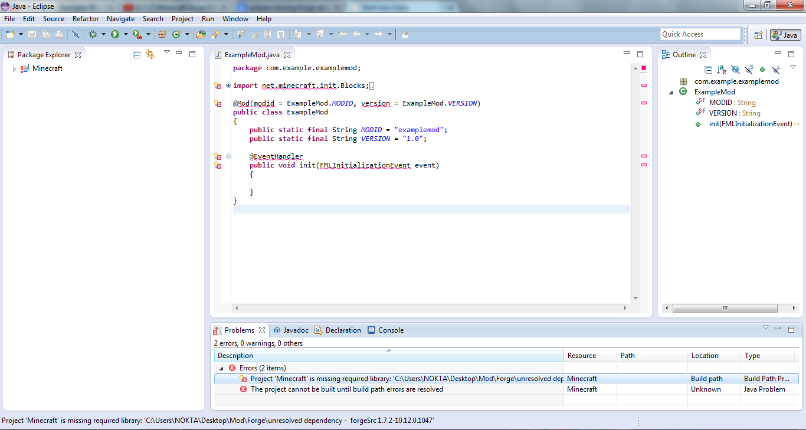Open the Project menu
The height and width of the screenshot is (430, 806).
click(x=183, y=19)
